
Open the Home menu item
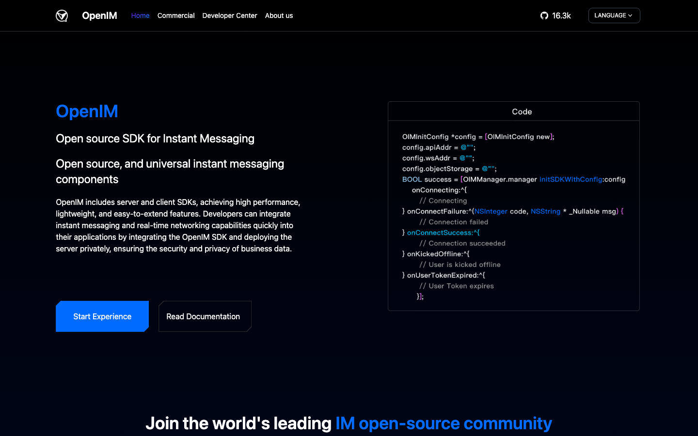[140, 16]
